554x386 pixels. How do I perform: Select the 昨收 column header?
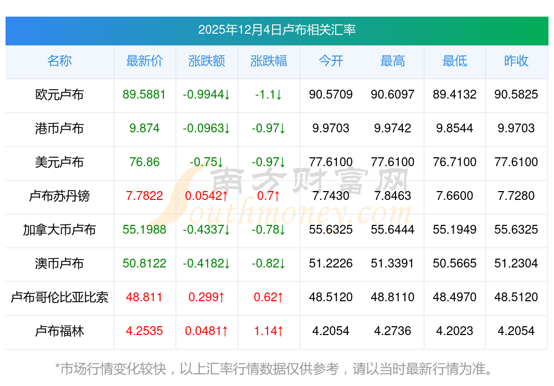click(516, 61)
